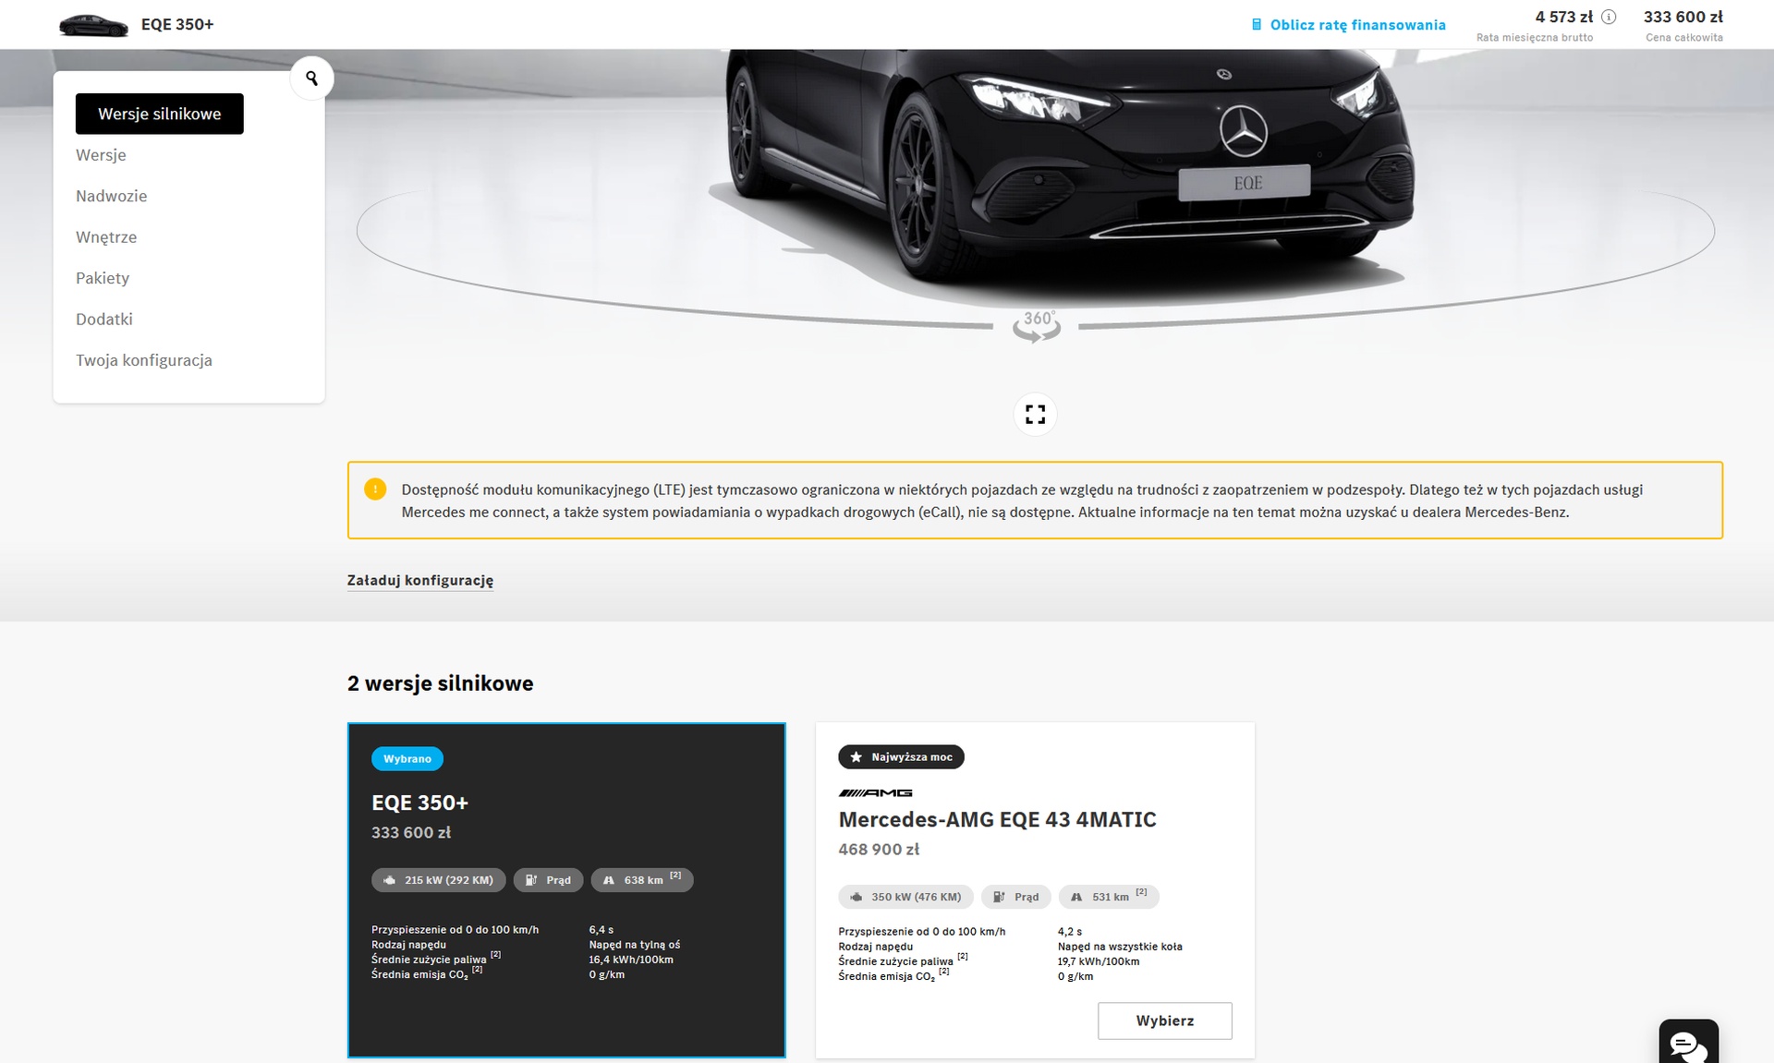Go to Nadwozie section
This screenshot has width=1774, height=1063.
[x=111, y=196]
